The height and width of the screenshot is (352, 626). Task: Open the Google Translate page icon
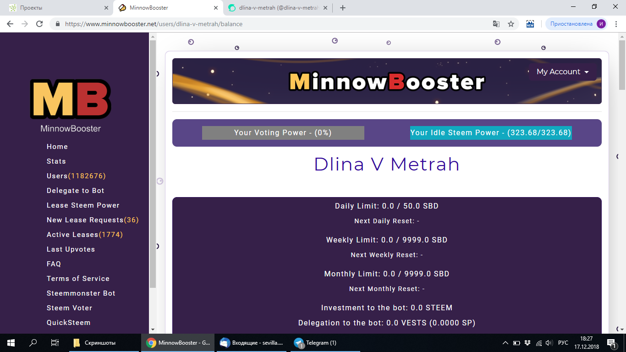pos(496,24)
